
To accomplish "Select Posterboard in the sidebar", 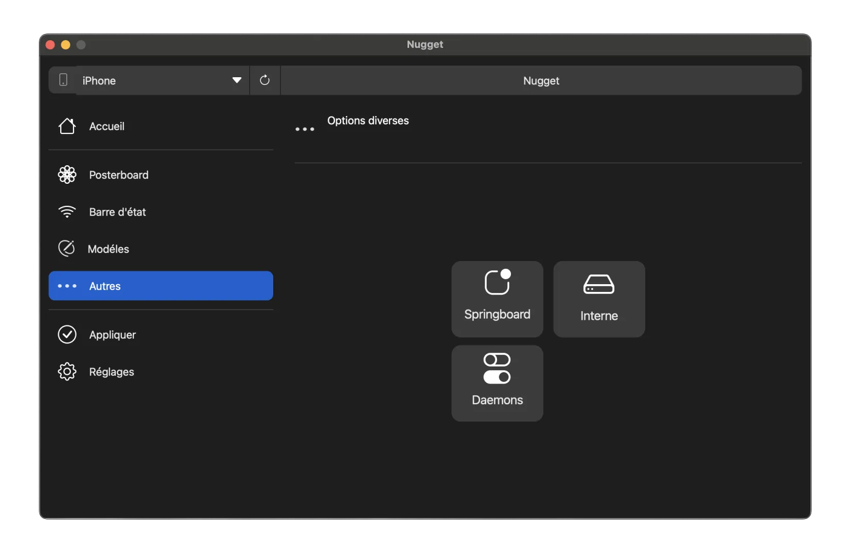I will [161, 175].
